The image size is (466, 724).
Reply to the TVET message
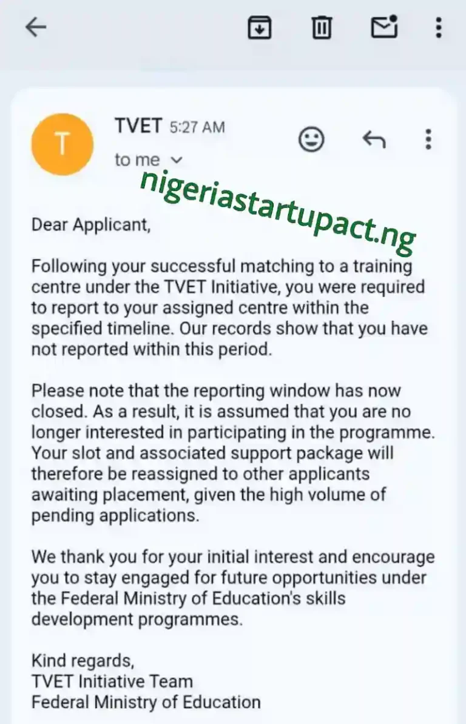pyautogui.click(x=374, y=139)
